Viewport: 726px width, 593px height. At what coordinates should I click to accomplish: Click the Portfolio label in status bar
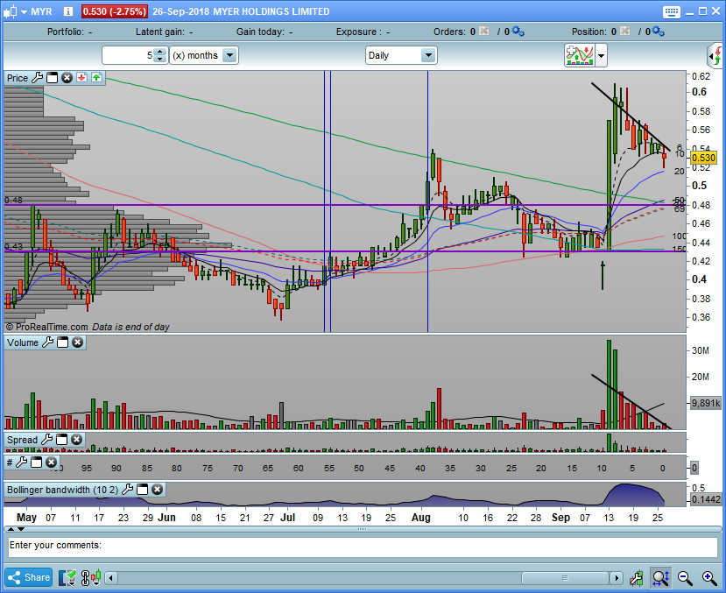[x=66, y=32]
